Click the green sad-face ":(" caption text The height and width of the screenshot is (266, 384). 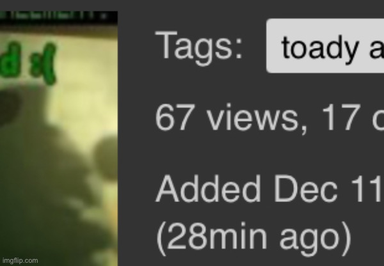[x=28, y=63]
